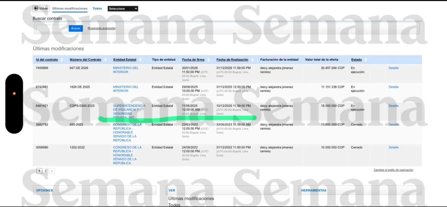Image resolution: width=447 pixels, height=207 pixels.
Task: Click the Número del Contrato column header
Action: 85,60
